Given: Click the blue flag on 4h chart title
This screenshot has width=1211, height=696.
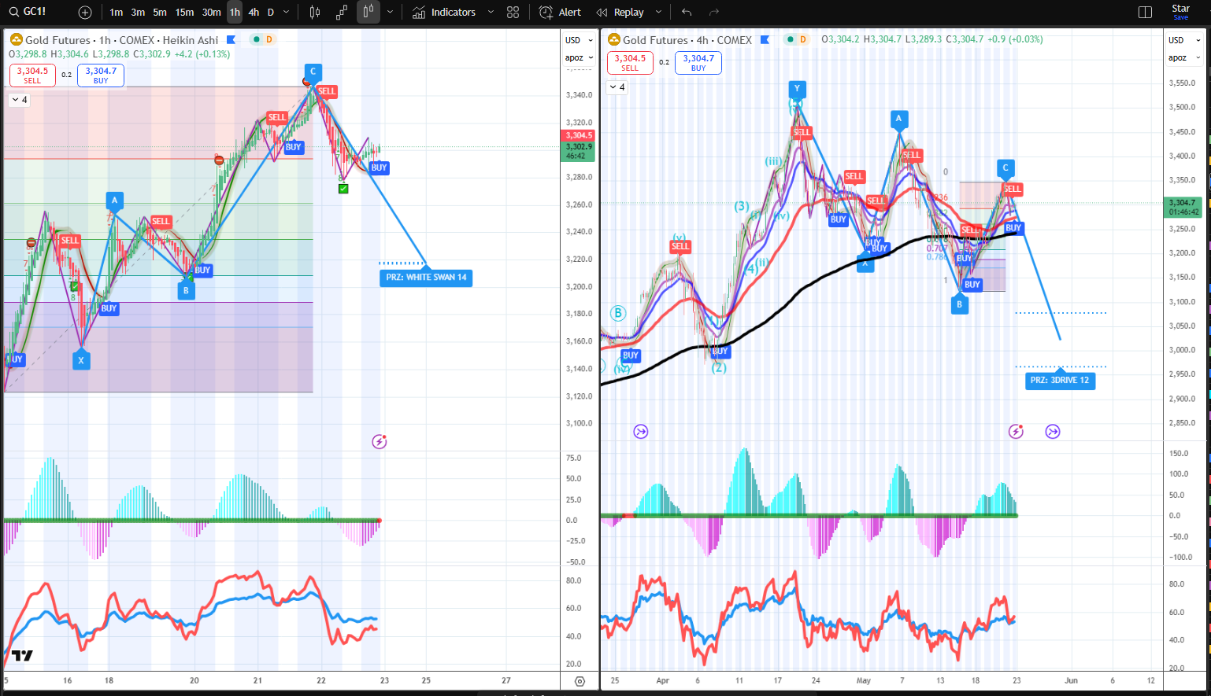Looking at the screenshot, I should click(765, 39).
